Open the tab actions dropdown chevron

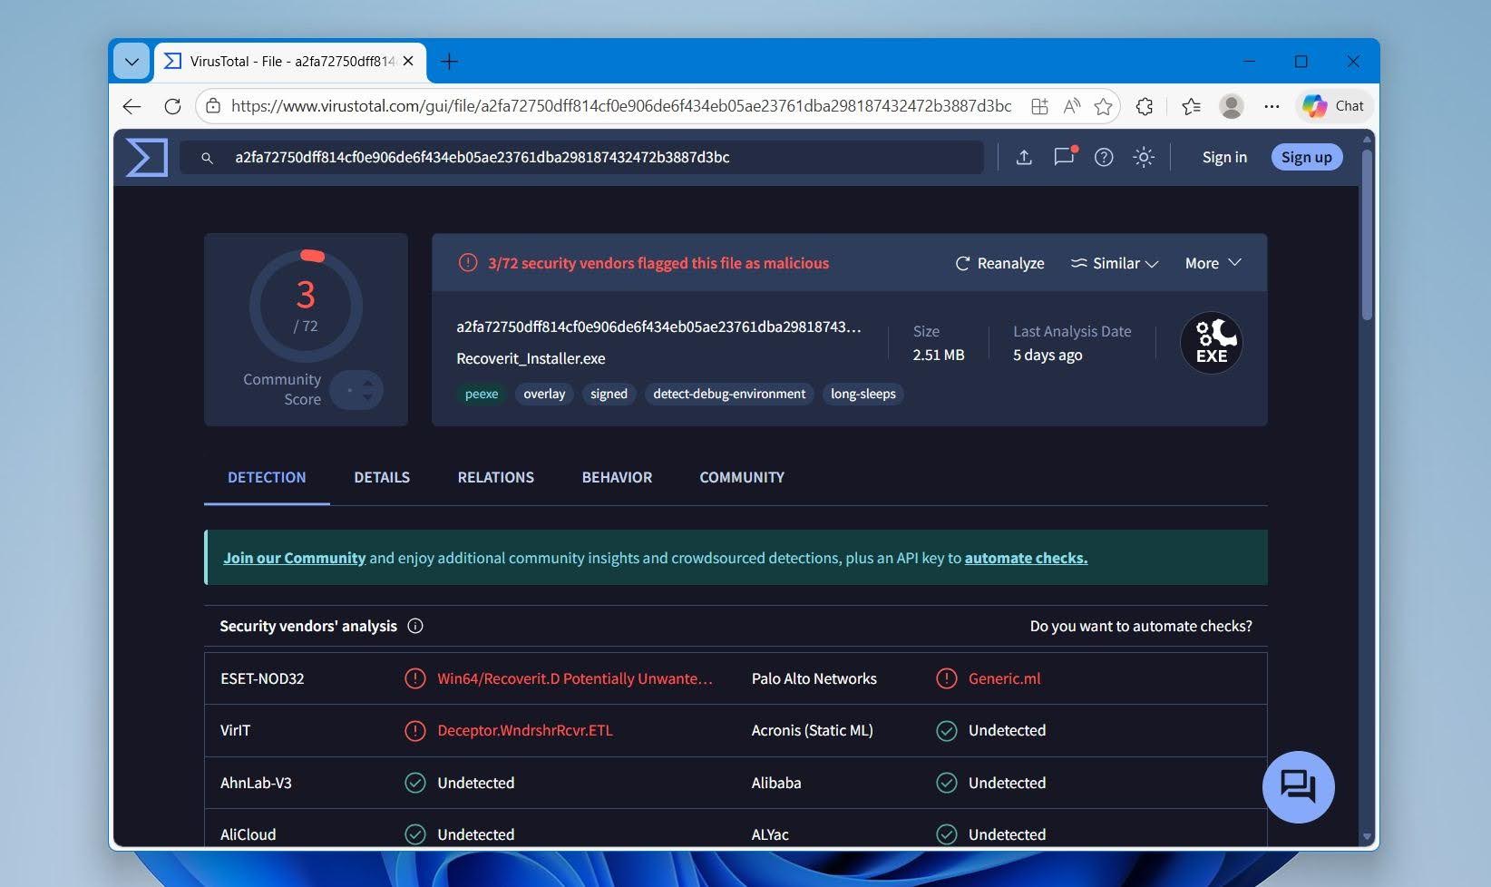coord(132,62)
